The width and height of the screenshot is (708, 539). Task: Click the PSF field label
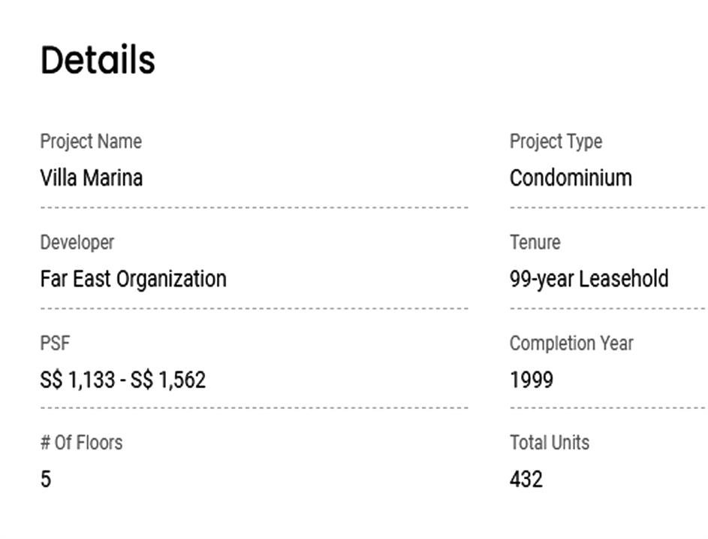tap(55, 344)
